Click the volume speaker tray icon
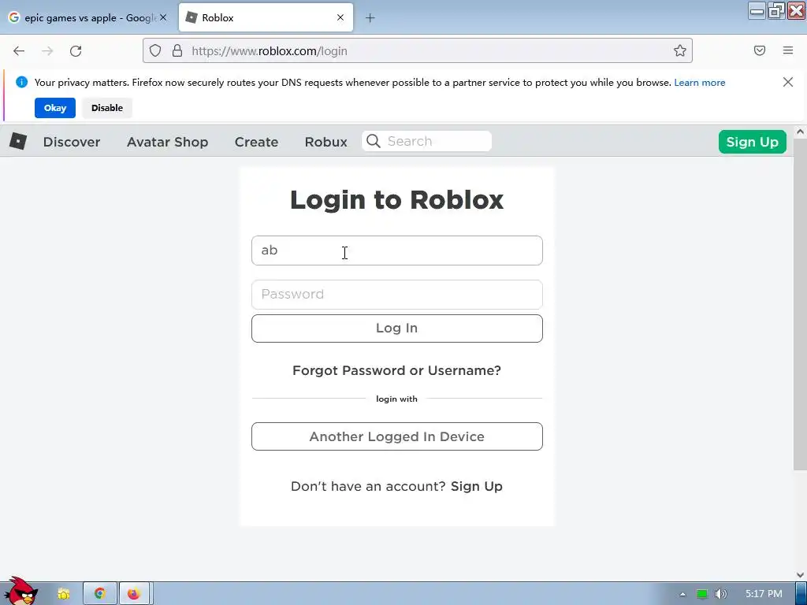 pyautogui.click(x=721, y=594)
